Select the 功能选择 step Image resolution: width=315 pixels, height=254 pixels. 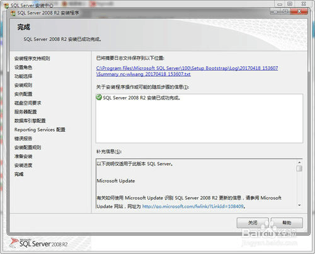23,76
